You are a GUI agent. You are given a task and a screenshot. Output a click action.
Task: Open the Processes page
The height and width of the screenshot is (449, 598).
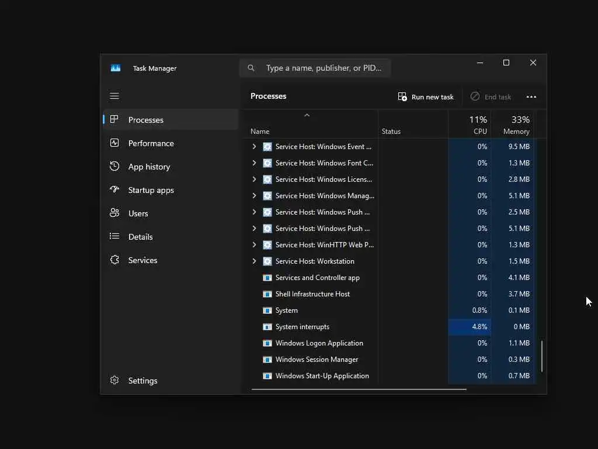point(171,119)
